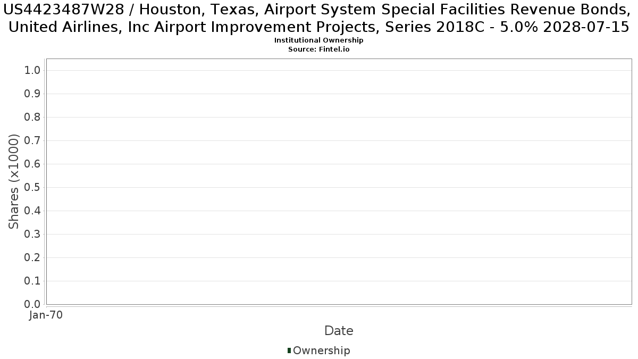The height and width of the screenshot is (359, 638).
Task: Click the 0.5 y-axis tick label
Action: click(33, 188)
